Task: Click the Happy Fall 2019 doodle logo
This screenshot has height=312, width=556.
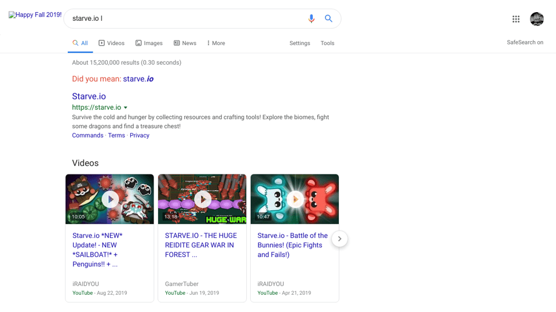Action: 35,15
